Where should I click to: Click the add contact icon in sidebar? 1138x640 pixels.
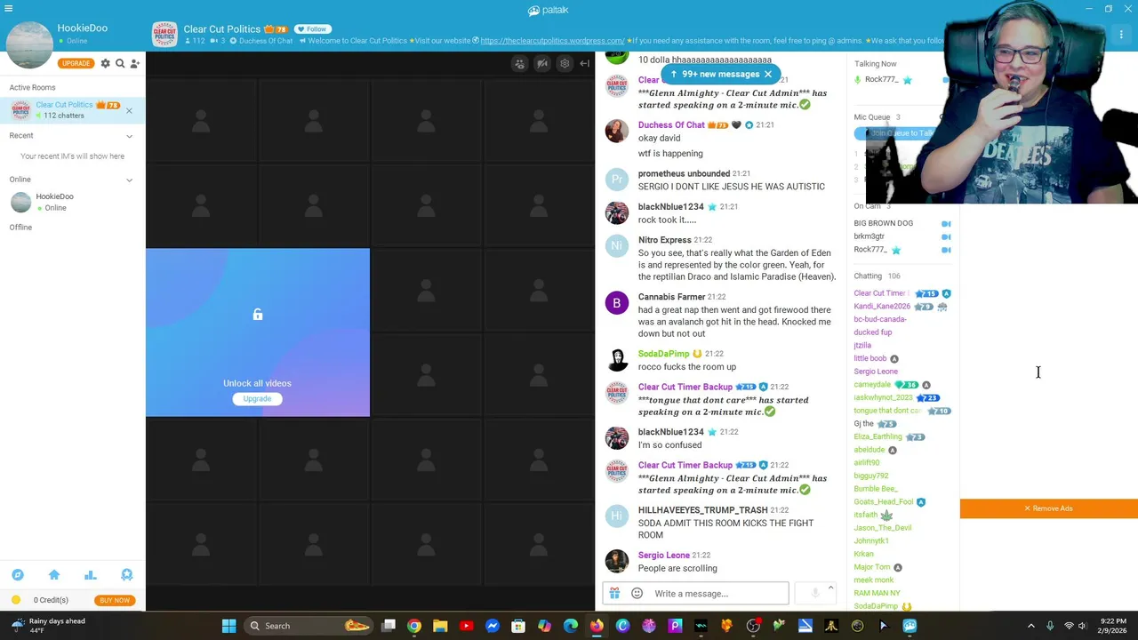[x=134, y=63]
